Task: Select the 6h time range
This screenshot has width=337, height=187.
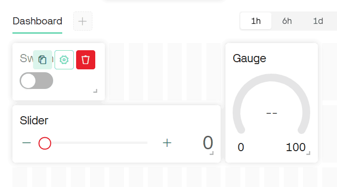Action: (287, 21)
